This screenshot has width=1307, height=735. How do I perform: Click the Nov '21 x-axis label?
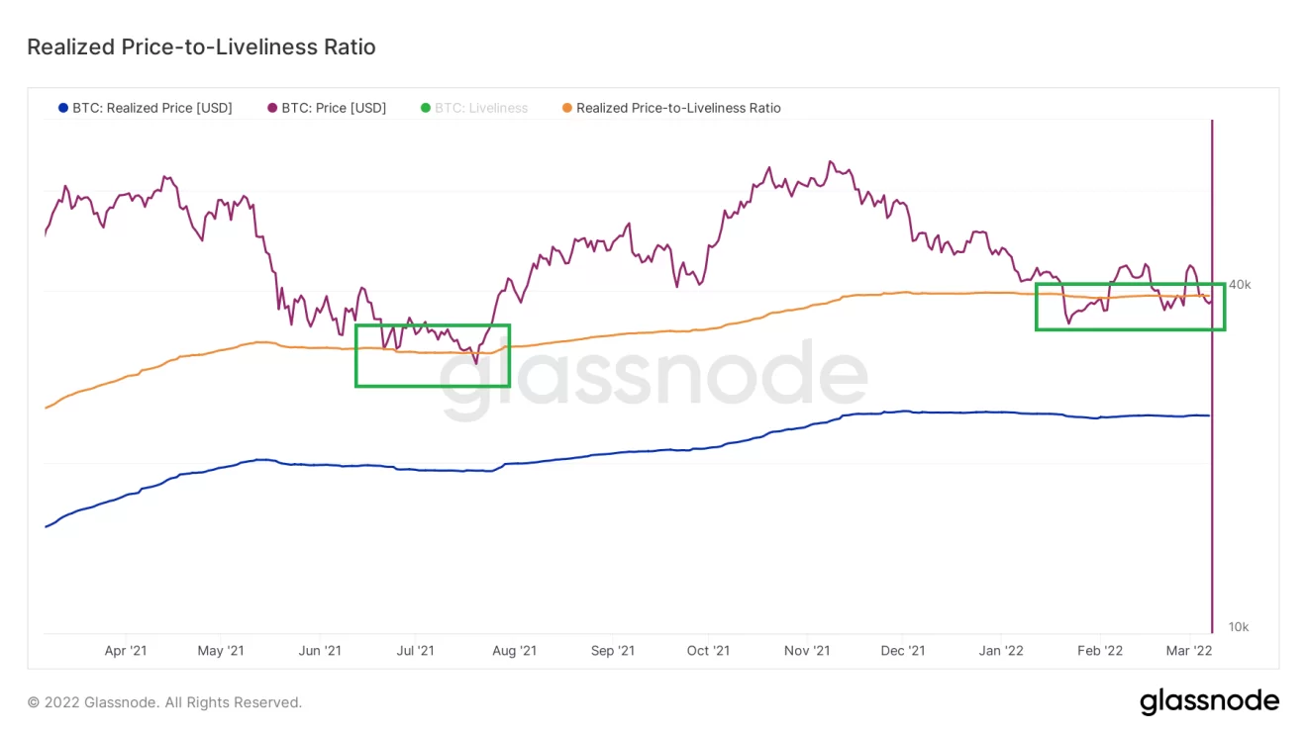806,650
